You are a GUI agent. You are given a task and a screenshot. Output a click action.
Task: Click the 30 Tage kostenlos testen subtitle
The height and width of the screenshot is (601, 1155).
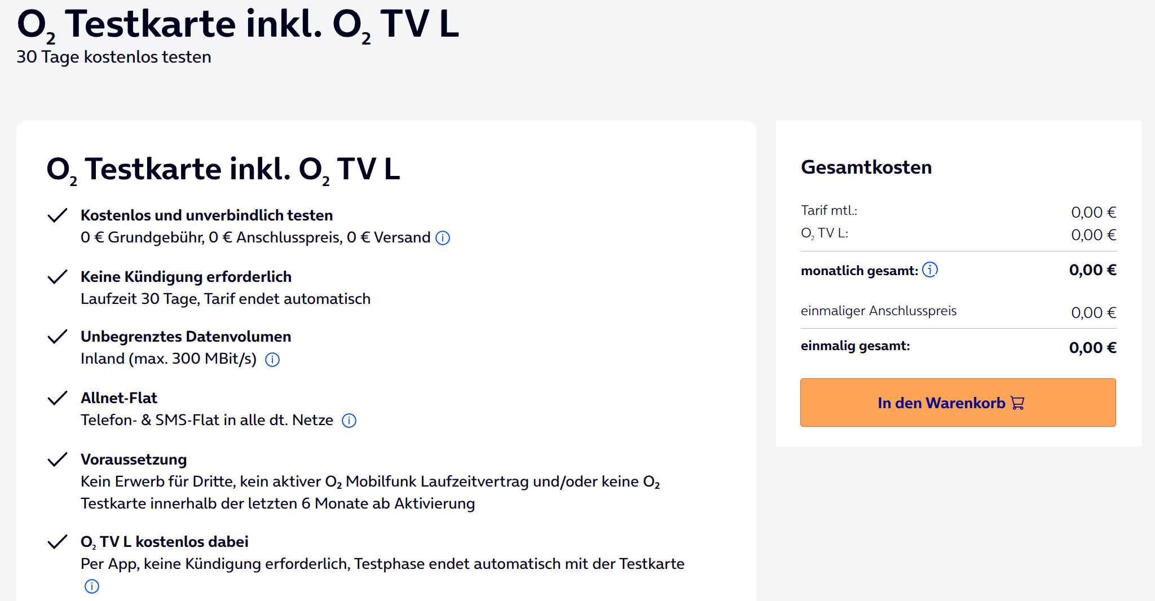114,57
